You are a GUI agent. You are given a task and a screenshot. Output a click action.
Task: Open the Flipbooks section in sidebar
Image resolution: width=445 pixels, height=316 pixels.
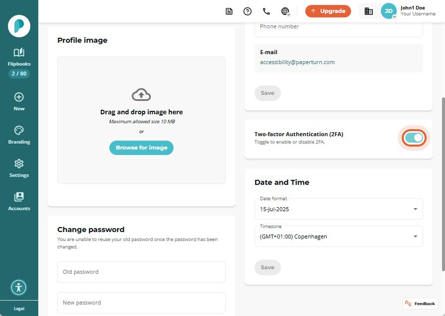pos(19,57)
